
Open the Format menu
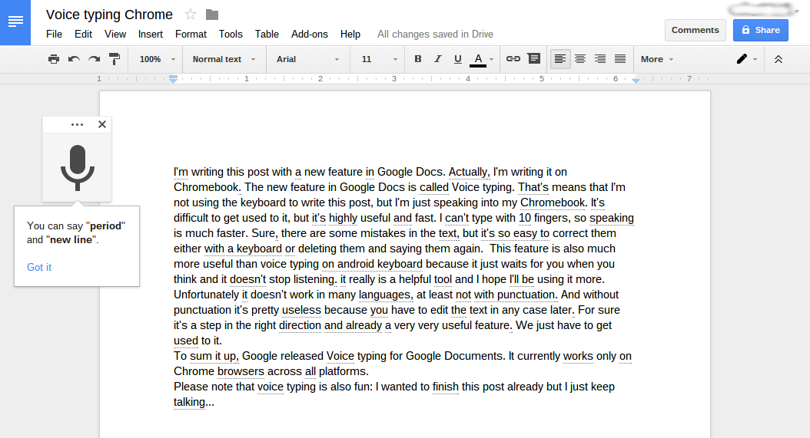click(191, 34)
